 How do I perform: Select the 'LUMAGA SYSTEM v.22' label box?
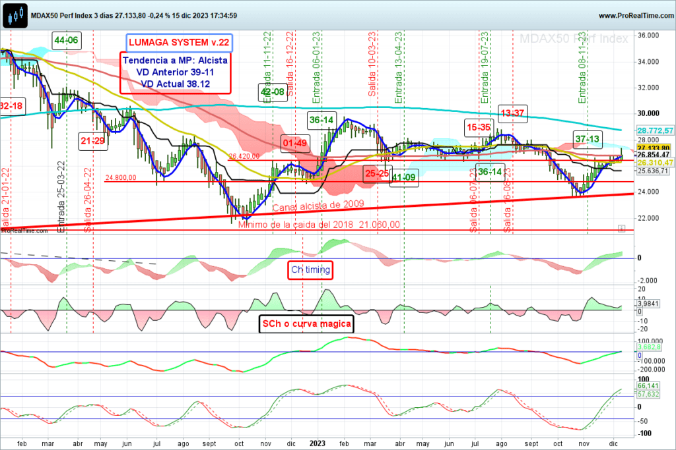coord(180,43)
